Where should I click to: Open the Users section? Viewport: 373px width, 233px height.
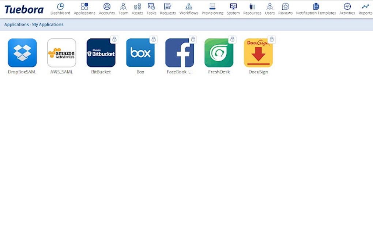pyautogui.click(x=270, y=9)
